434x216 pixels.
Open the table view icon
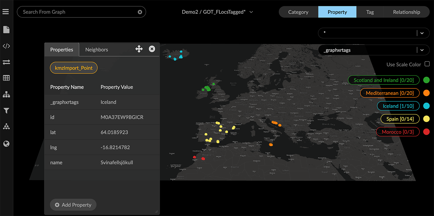click(x=6, y=78)
